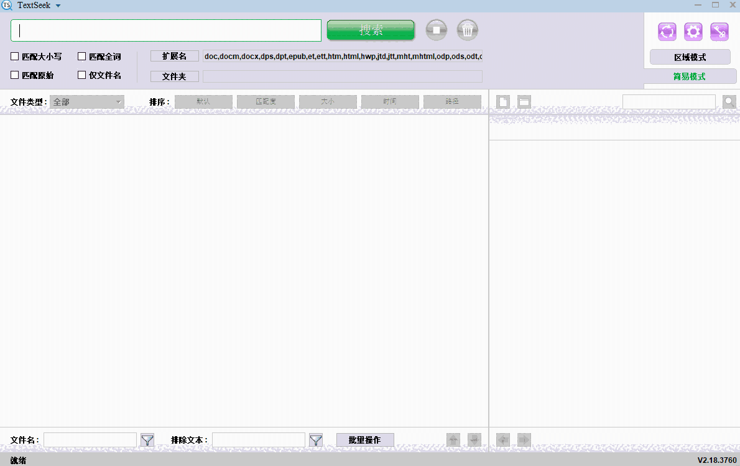Viewport: 740px width, 466px height.
Task: Click the funnel filter icon next to 文件名
Action: tap(147, 440)
